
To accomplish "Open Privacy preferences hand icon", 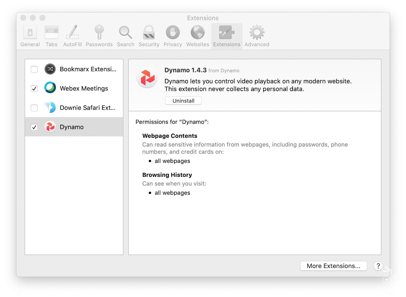I will [173, 36].
